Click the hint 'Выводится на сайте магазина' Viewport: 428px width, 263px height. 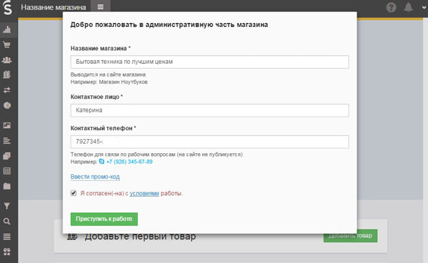108,75
